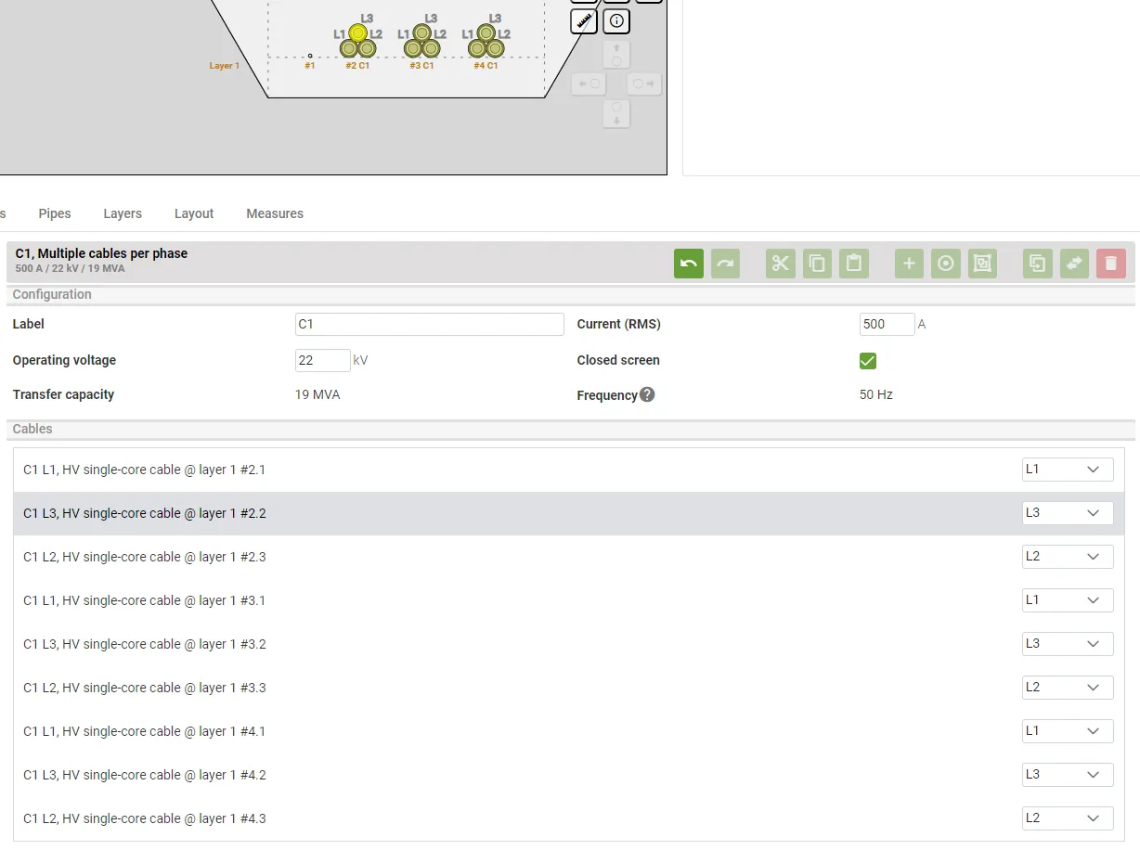The image size is (1140, 850).
Task: Click the clipboard paste icon
Action: click(853, 264)
